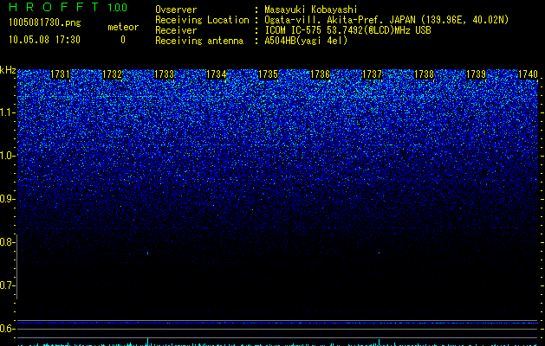Click the 0.7 frequency axis label
Screen dimensions: 545x346
[x=6, y=285]
